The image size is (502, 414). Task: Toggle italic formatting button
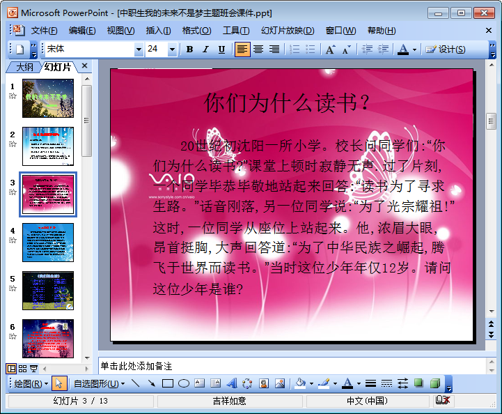click(x=205, y=49)
